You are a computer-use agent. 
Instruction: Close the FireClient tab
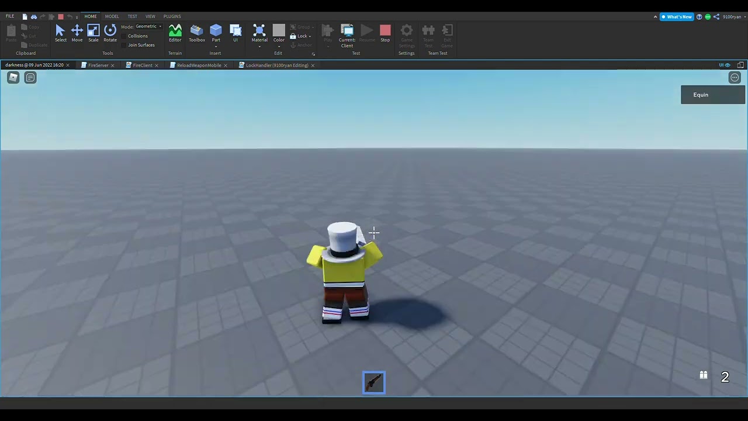pos(157,65)
